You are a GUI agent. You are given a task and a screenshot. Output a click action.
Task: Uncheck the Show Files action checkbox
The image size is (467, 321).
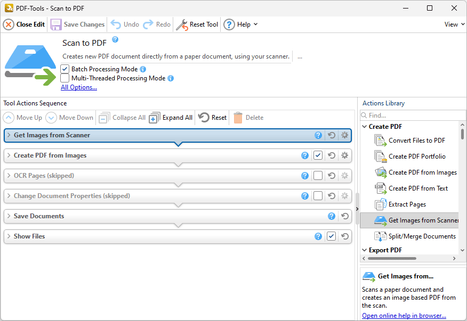[x=332, y=236]
